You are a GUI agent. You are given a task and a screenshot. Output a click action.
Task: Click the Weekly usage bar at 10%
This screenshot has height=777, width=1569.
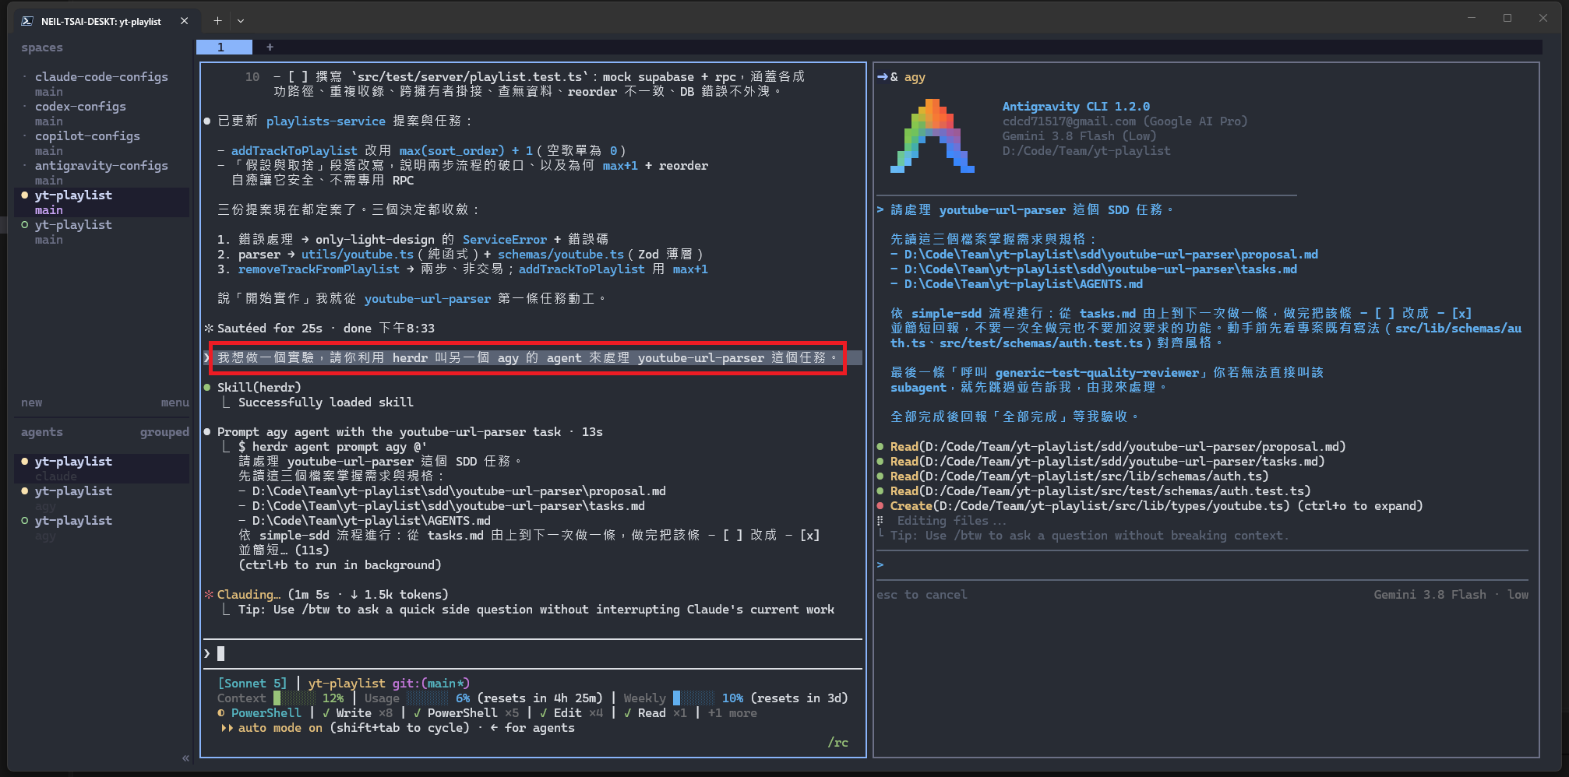click(x=693, y=698)
